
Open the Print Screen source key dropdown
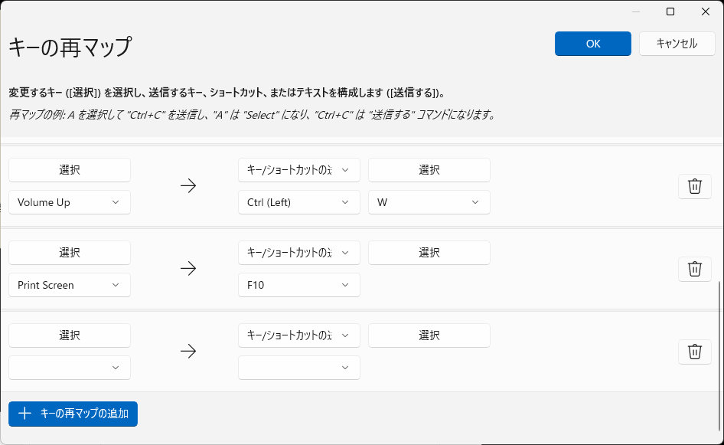(69, 285)
